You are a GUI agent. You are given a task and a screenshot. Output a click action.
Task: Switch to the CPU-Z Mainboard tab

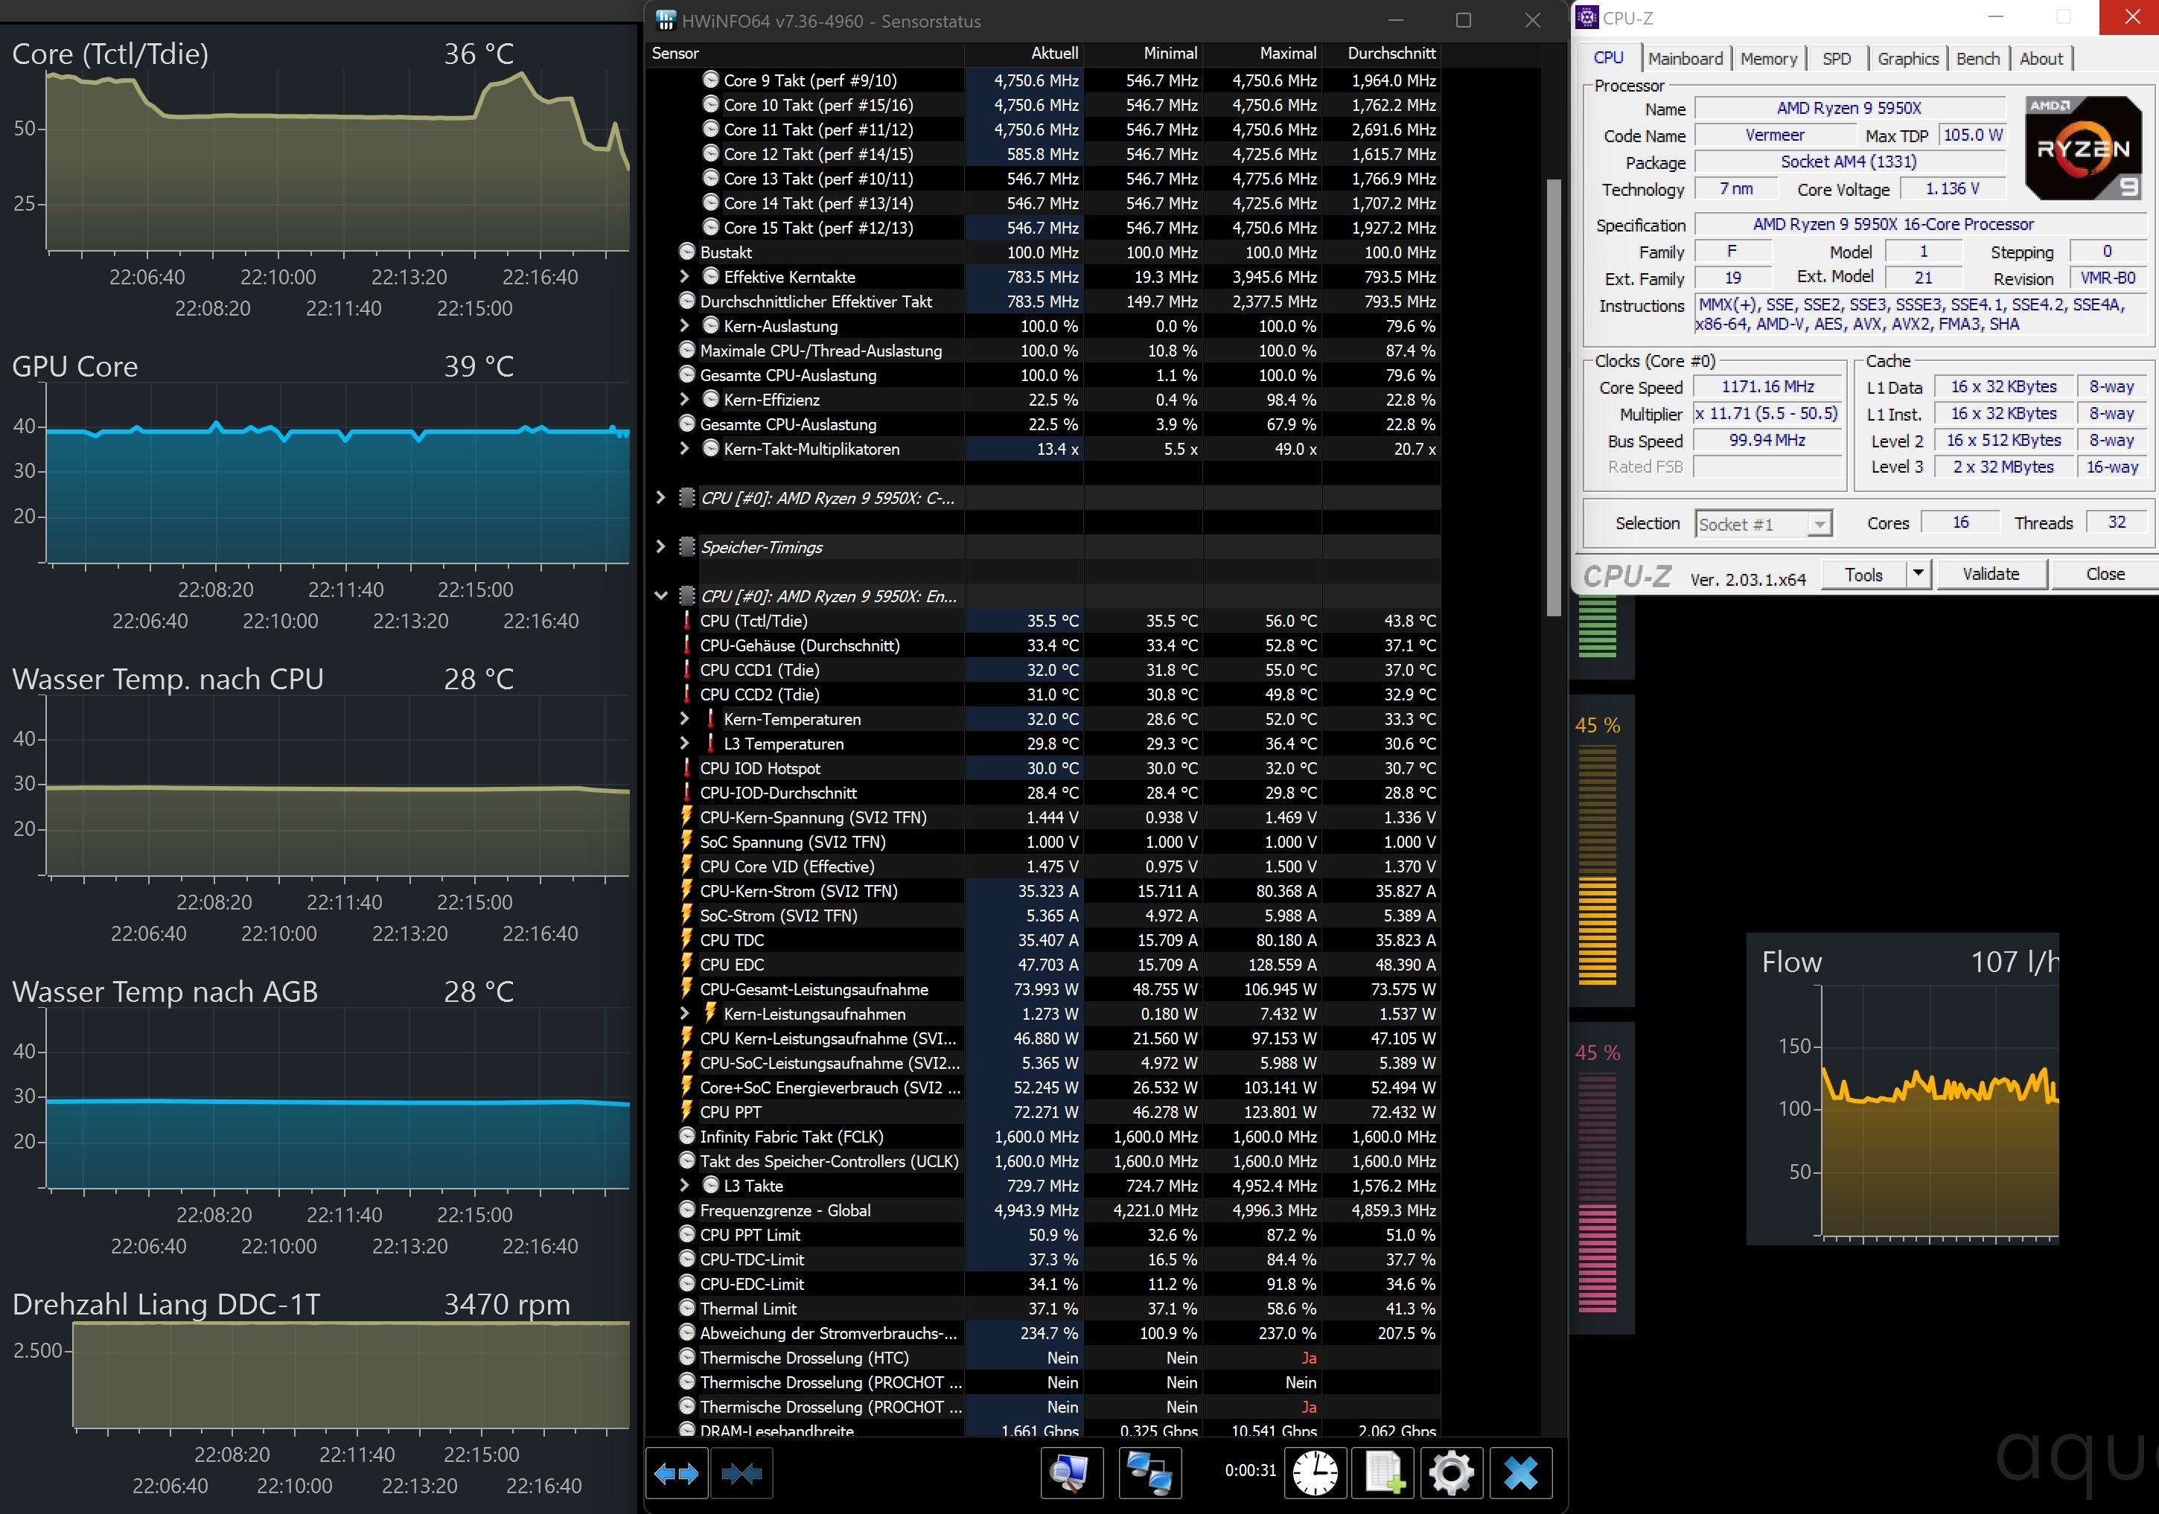(1685, 58)
